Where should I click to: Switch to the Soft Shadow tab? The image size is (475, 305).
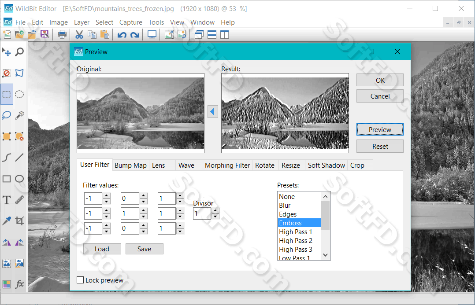[326, 165]
